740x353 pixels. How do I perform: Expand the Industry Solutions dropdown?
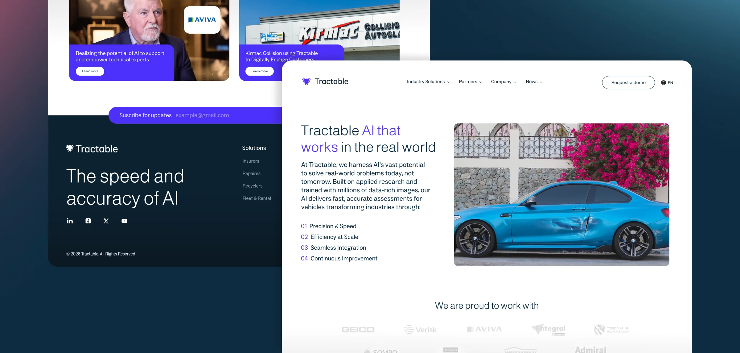pyautogui.click(x=428, y=82)
